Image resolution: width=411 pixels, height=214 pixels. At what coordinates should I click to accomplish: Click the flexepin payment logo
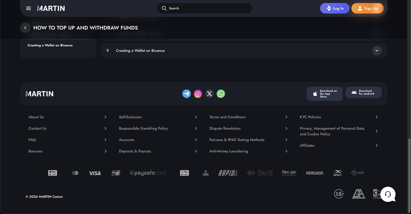click(x=289, y=173)
